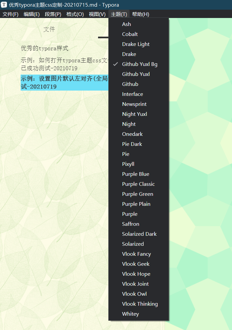Choose the Interface theme
232x330 pixels.
[x=139, y=94]
